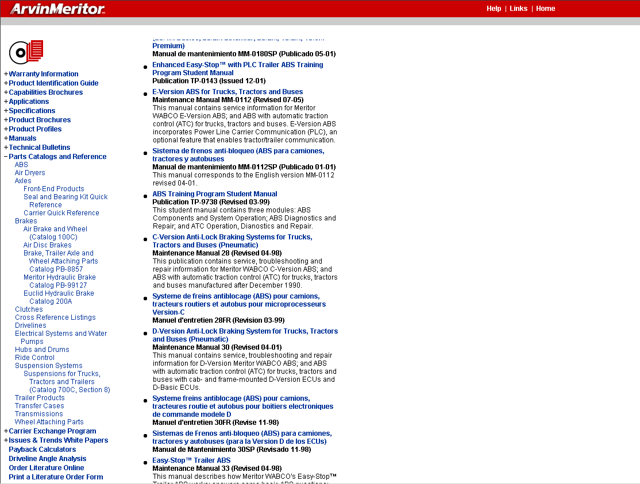Select Air Dryers in the sidebar

pyautogui.click(x=30, y=172)
